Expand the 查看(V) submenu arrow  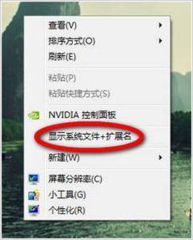click(160, 25)
